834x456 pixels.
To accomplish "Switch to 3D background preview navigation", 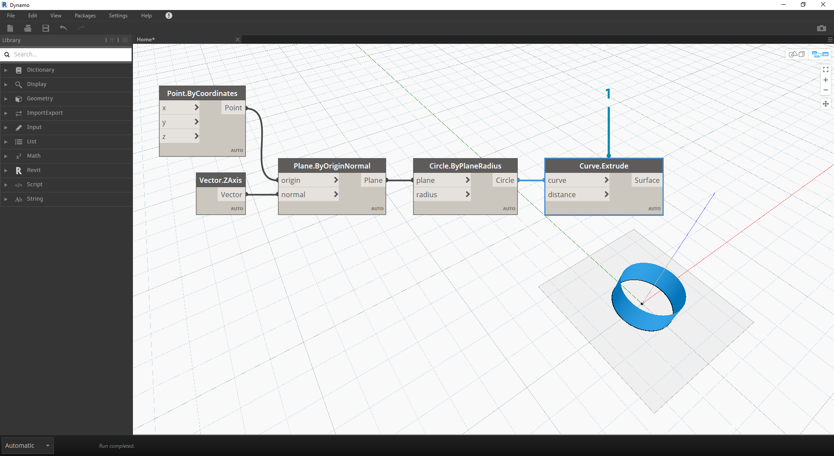I will (797, 54).
